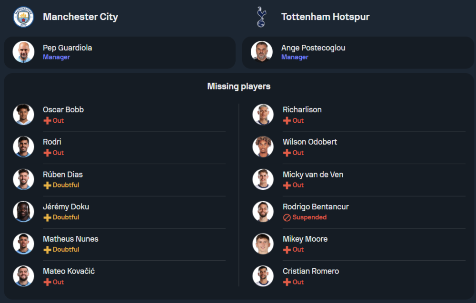Click Cristian Romero's player photo
This screenshot has height=303, width=476.
(263, 276)
